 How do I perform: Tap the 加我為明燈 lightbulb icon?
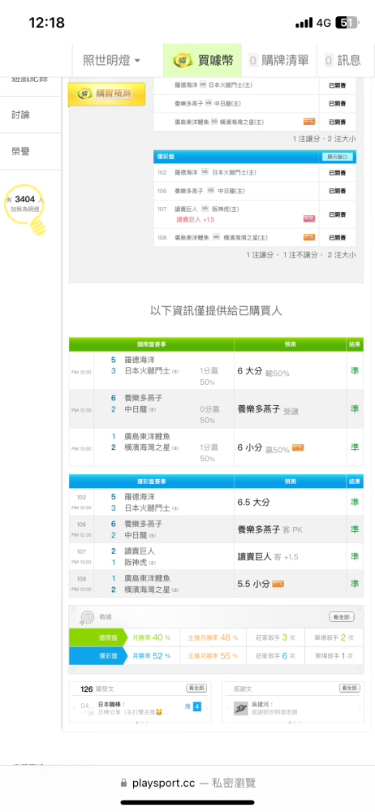tap(26, 208)
